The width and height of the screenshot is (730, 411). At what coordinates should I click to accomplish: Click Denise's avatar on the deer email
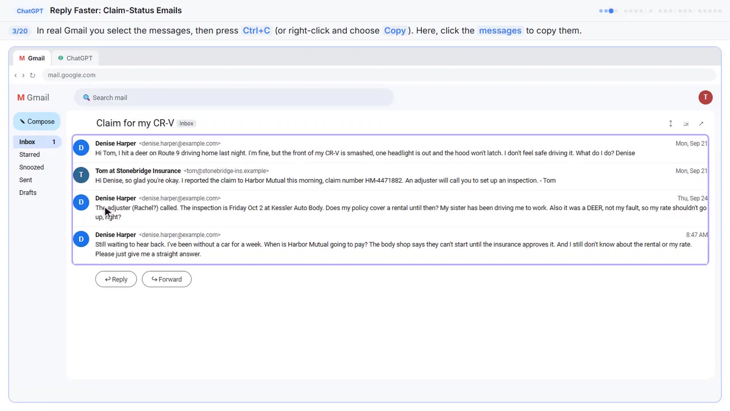[81, 148]
